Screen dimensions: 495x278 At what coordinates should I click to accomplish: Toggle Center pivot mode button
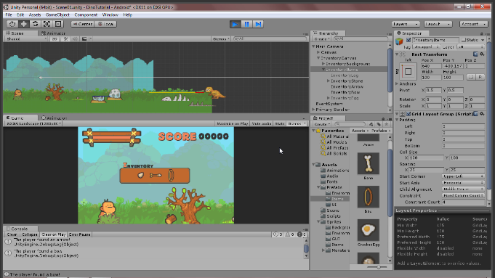[82, 24]
